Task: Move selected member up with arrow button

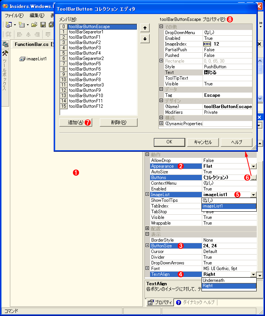Action: point(145,28)
